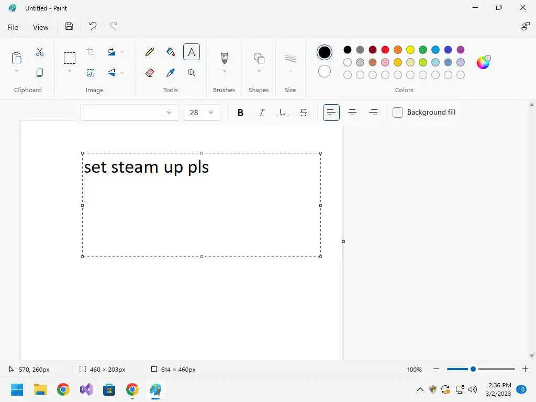Click the Brushes tool icon
536x402 pixels.
(224, 58)
